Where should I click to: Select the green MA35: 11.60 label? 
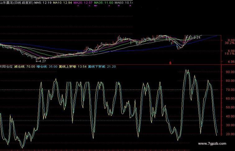tap(104, 2)
